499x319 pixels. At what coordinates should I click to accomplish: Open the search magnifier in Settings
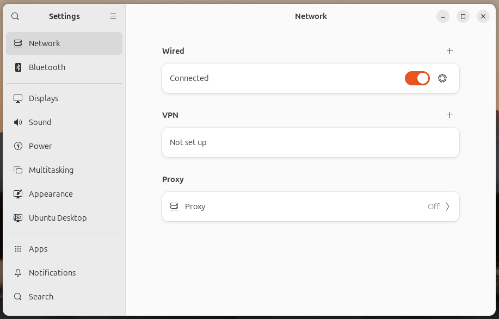[15, 16]
